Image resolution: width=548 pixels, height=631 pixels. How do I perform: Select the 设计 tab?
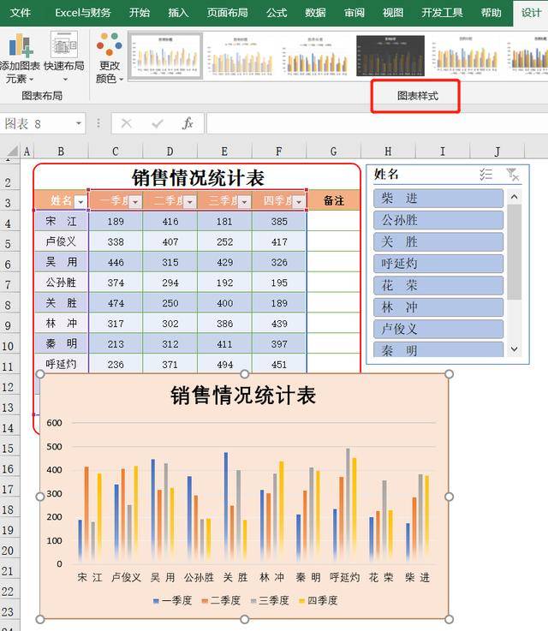(x=531, y=13)
